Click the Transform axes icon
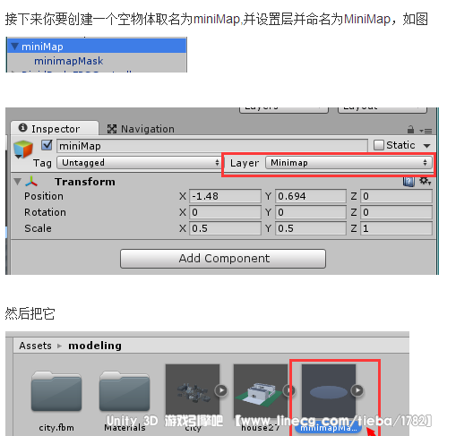This screenshot has height=436, width=473. pyautogui.click(x=31, y=181)
